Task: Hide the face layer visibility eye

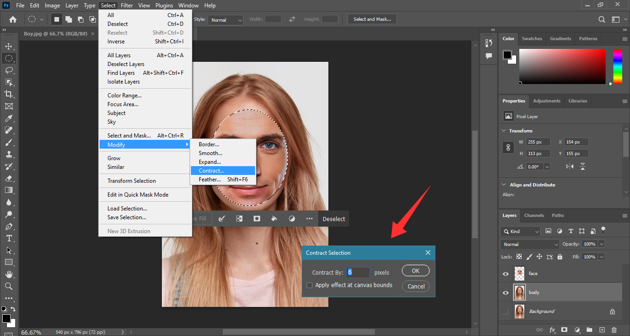Action: 505,274
